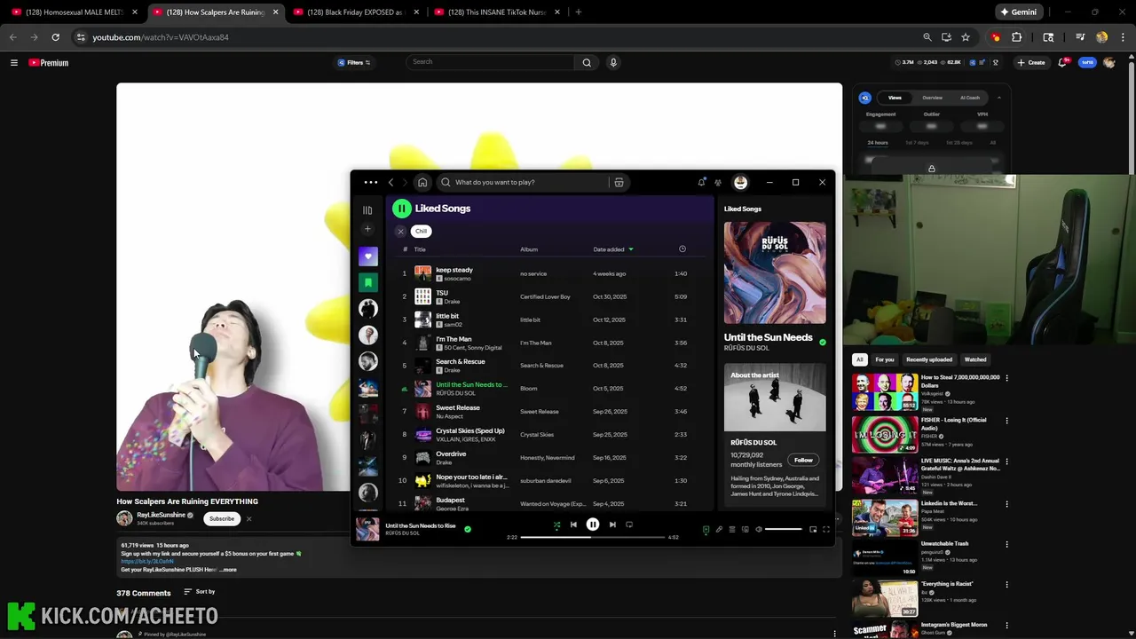Open Connect to a device icon

click(745, 530)
